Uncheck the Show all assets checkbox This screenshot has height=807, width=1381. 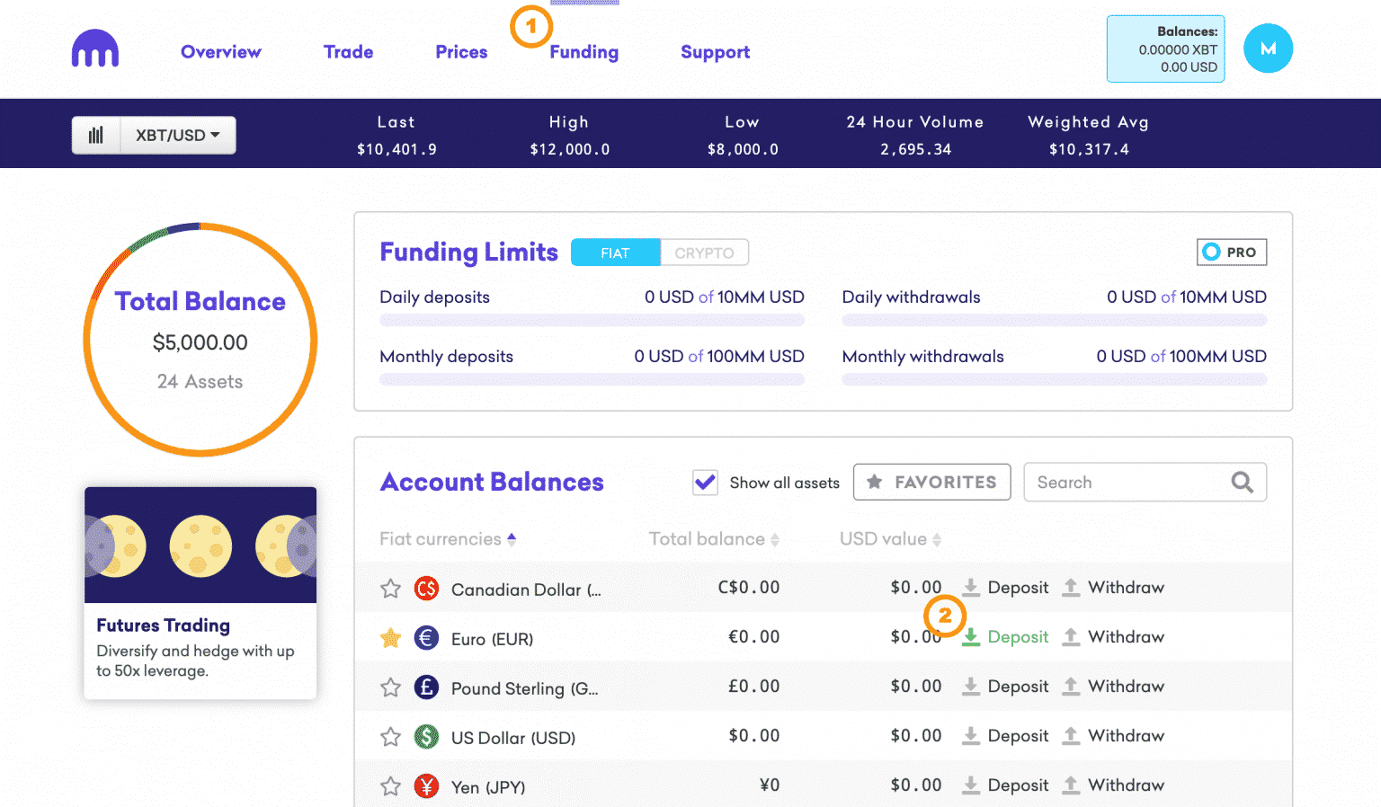705,483
